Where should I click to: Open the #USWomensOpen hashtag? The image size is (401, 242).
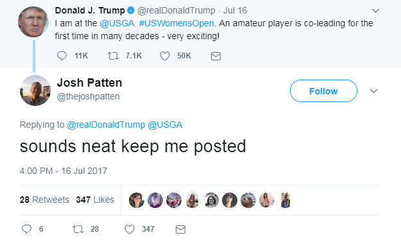point(176,23)
